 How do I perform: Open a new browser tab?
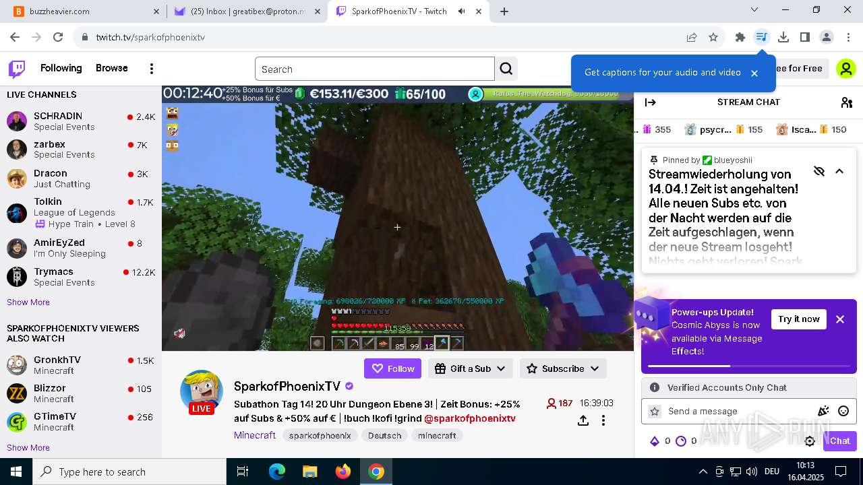(x=504, y=11)
